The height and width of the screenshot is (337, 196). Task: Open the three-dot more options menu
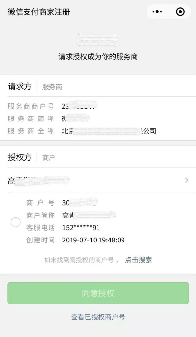tap(157, 12)
